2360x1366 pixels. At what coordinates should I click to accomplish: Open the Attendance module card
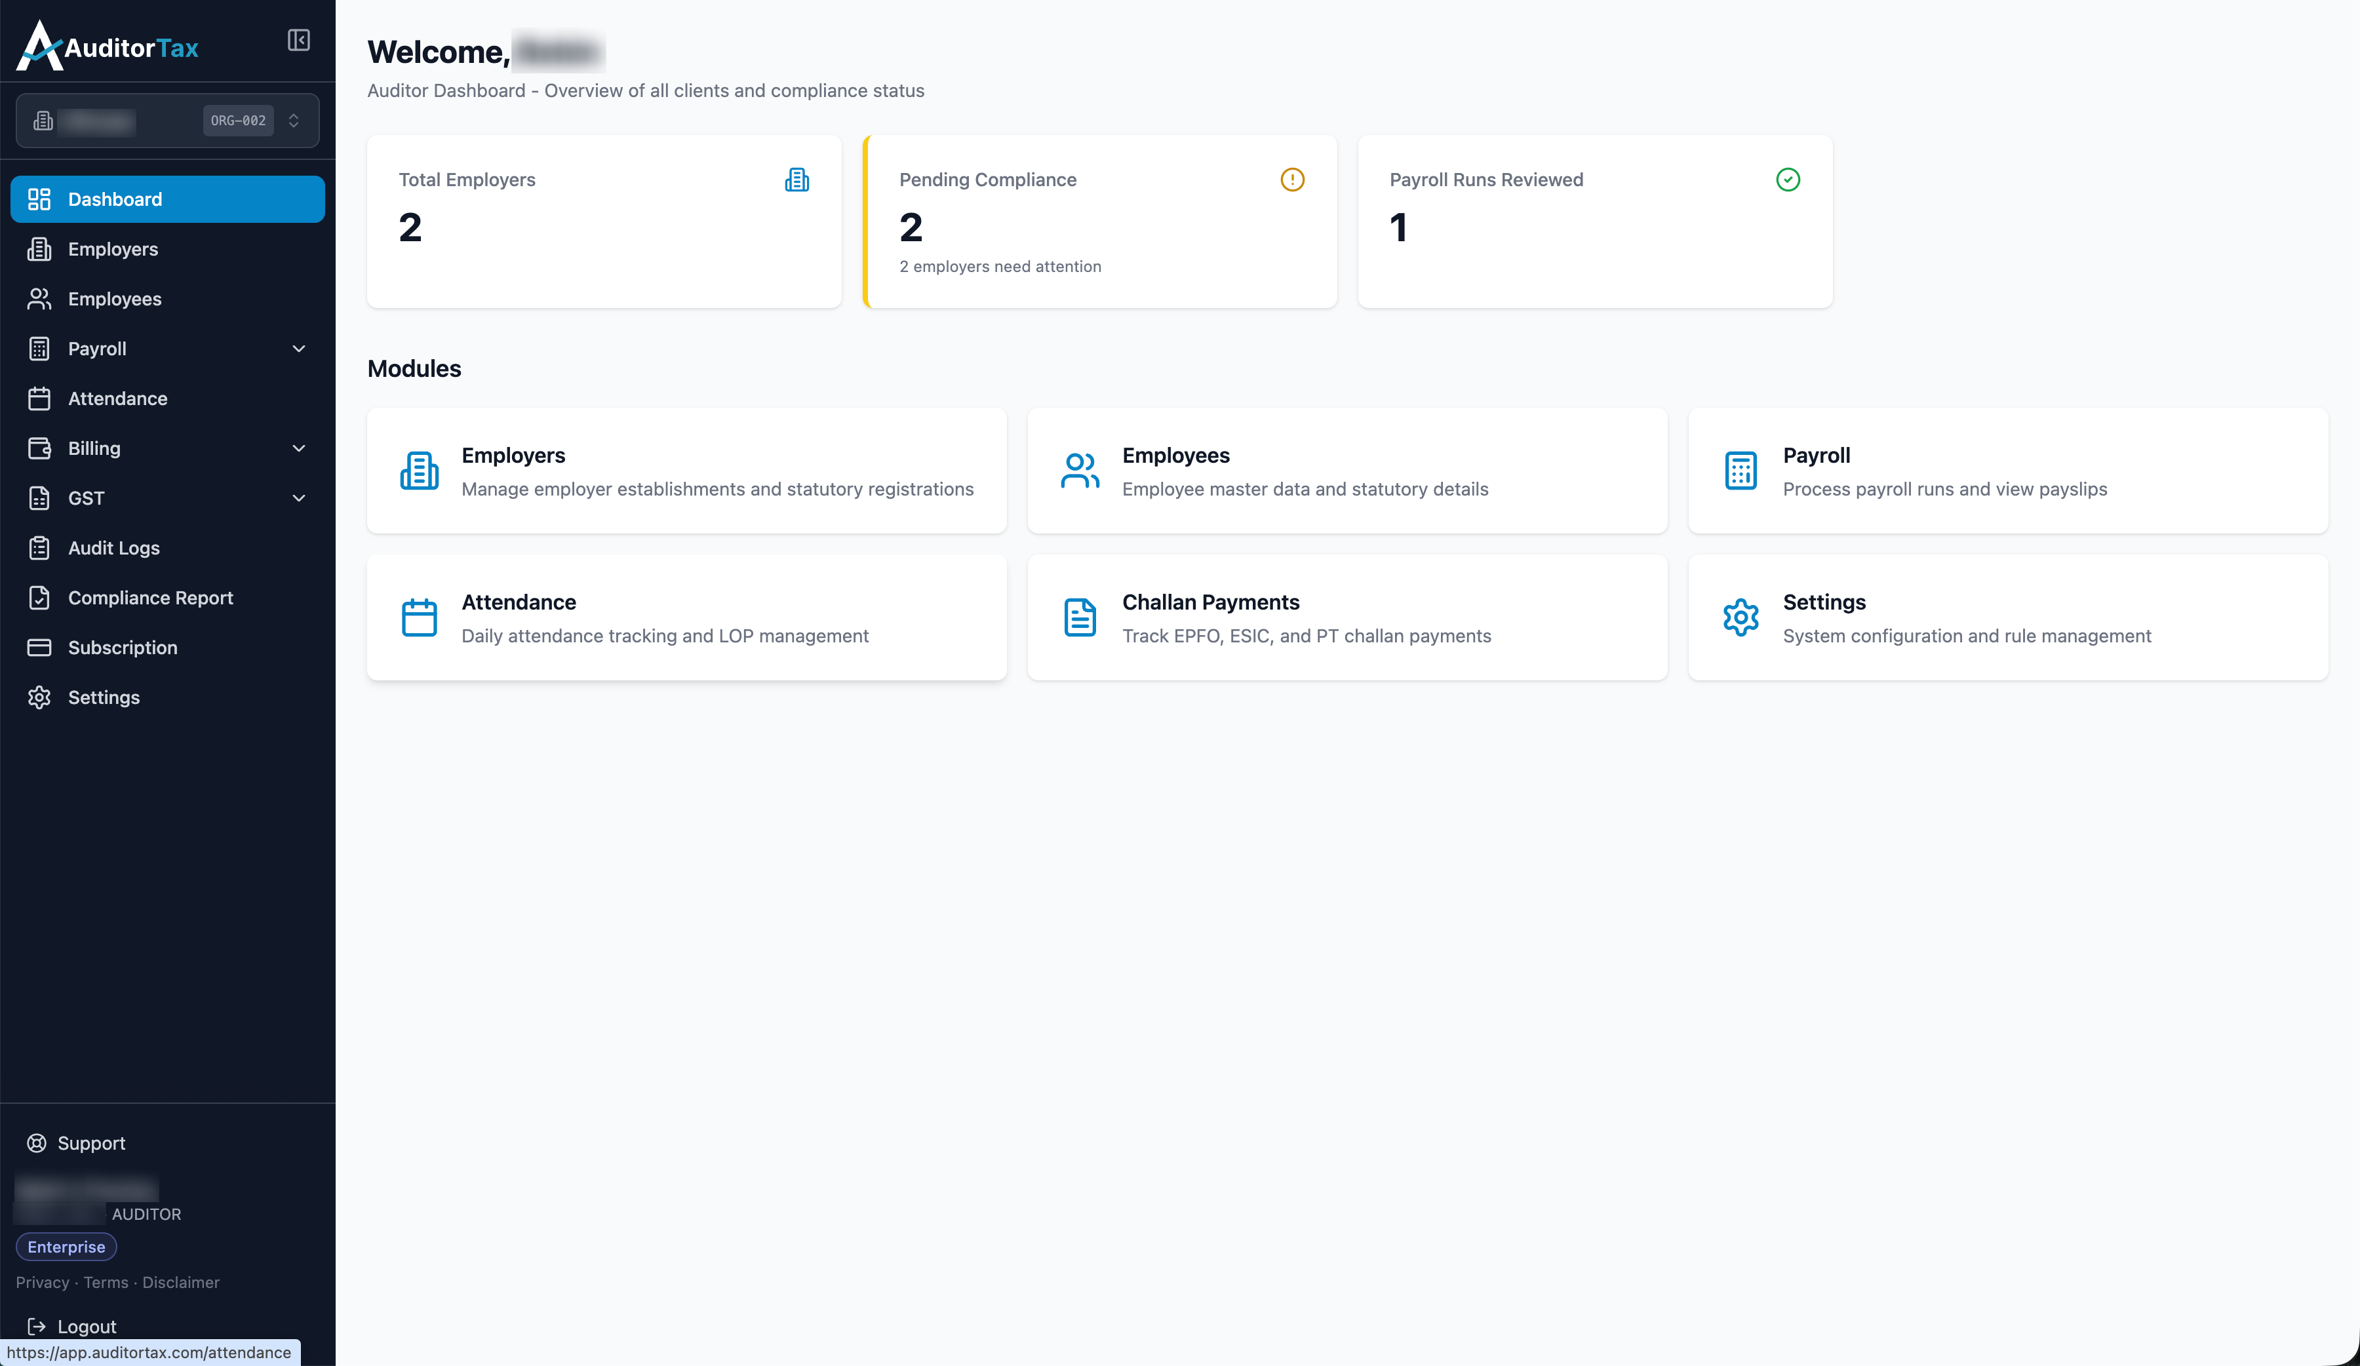click(x=686, y=617)
